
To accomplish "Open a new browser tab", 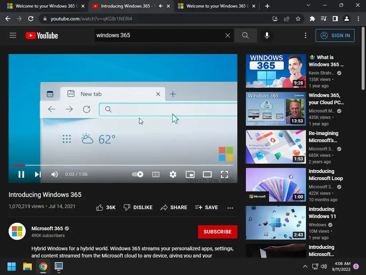I will 267,6.
